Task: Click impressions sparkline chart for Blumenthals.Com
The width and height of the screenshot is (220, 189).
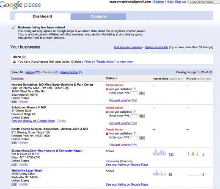Action: point(159,153)
